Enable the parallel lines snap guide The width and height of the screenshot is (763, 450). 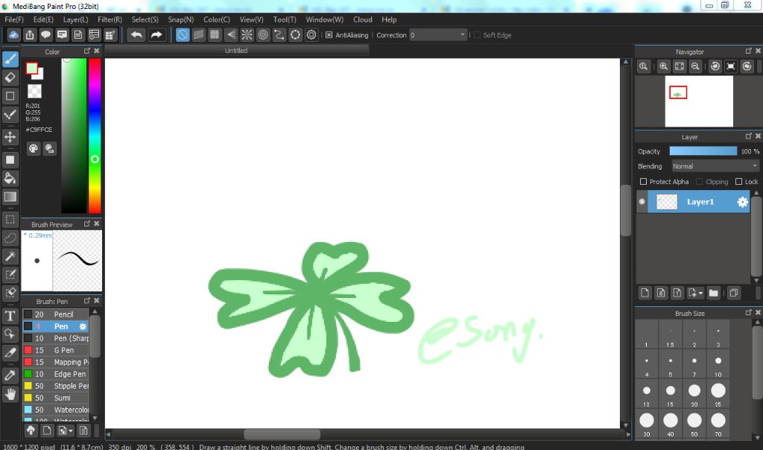click(x=198, y=34)
